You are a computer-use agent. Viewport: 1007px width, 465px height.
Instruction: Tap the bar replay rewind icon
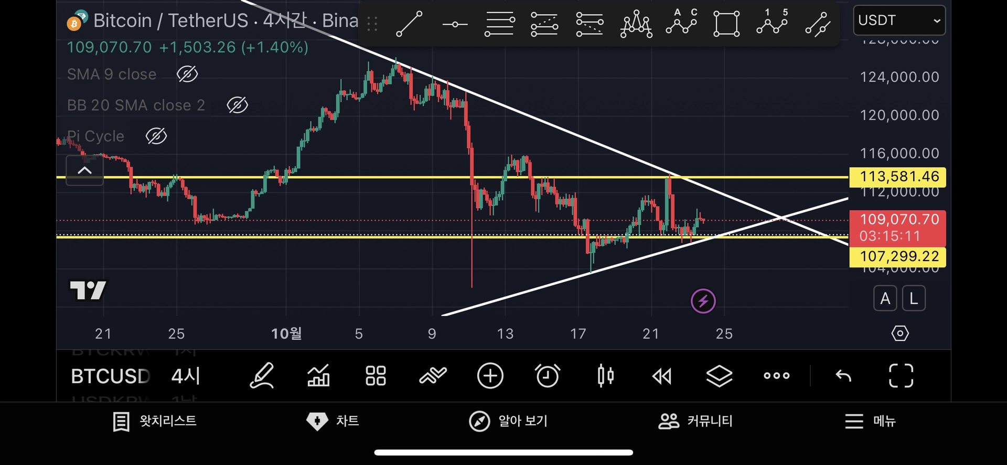[662, 375]
